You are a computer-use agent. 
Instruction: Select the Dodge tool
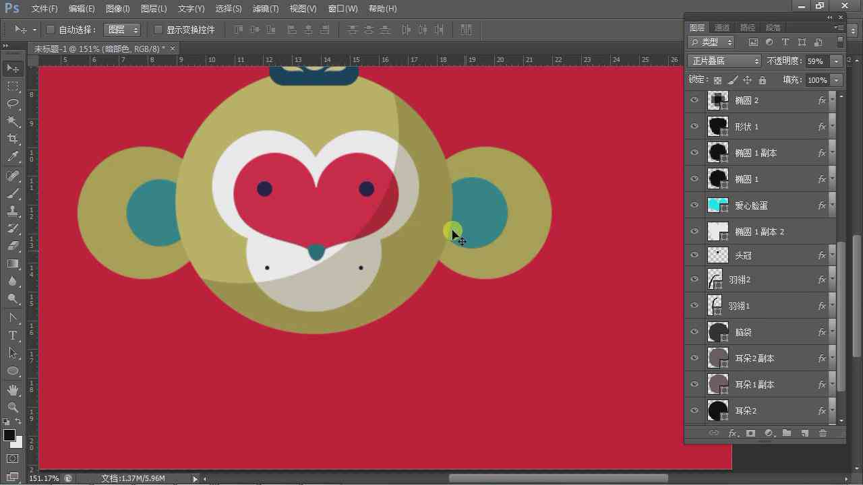[x=13, y=298]
